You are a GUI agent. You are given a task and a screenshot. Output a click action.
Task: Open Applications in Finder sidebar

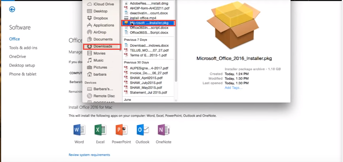click(x=100, y=25)
